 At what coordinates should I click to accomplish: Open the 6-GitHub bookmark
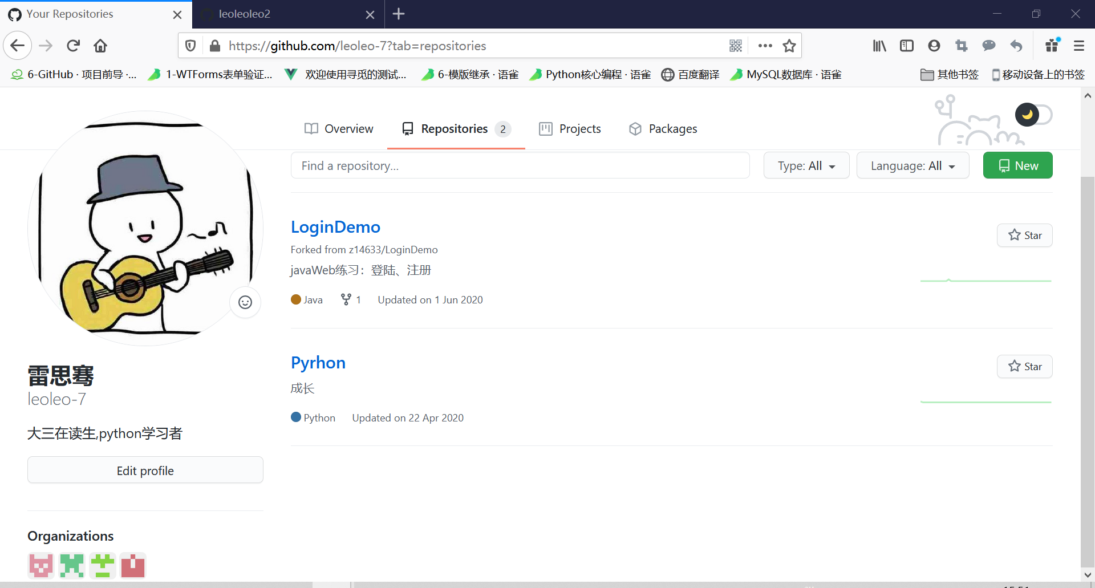(x=74, y=75)
